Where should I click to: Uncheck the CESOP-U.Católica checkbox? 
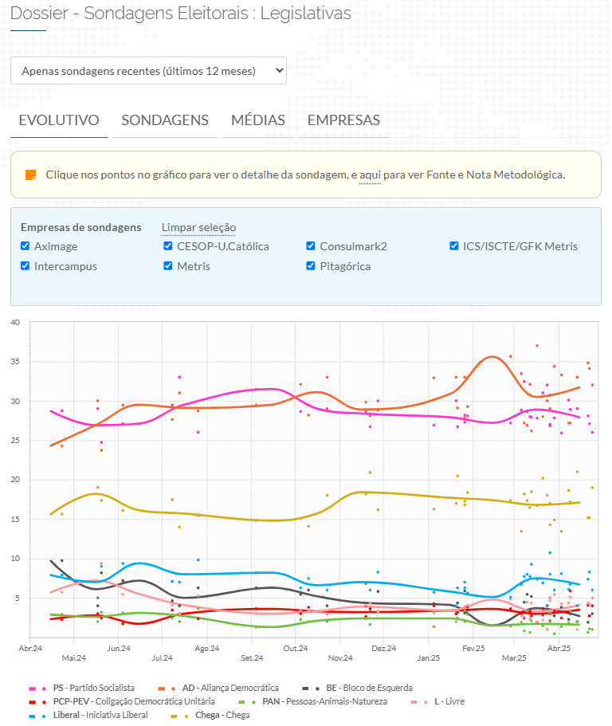coord(168,246)
